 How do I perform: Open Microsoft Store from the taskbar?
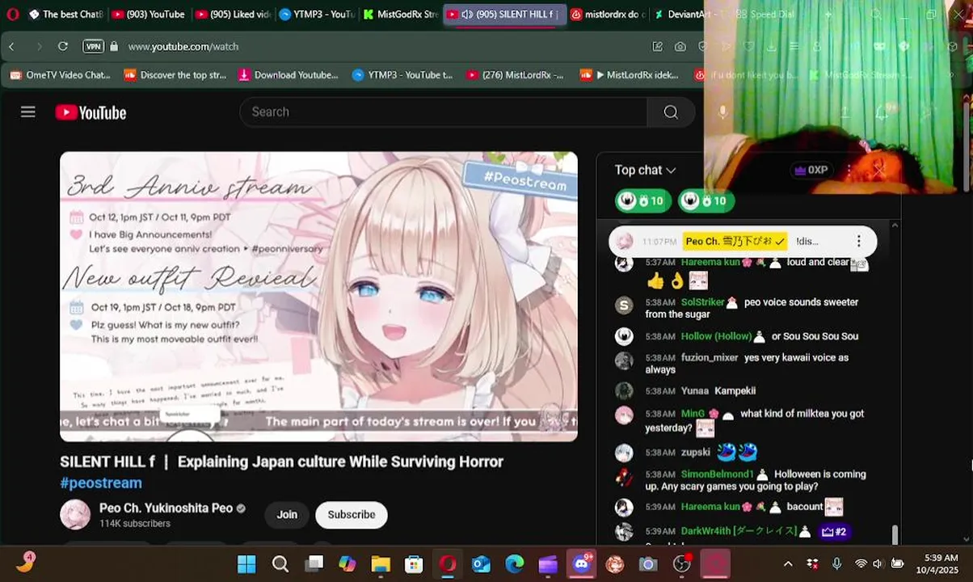(x=414, y=563)
